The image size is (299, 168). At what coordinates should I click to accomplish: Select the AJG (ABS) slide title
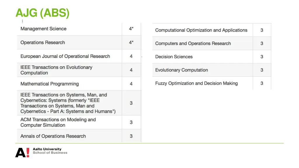42,13
